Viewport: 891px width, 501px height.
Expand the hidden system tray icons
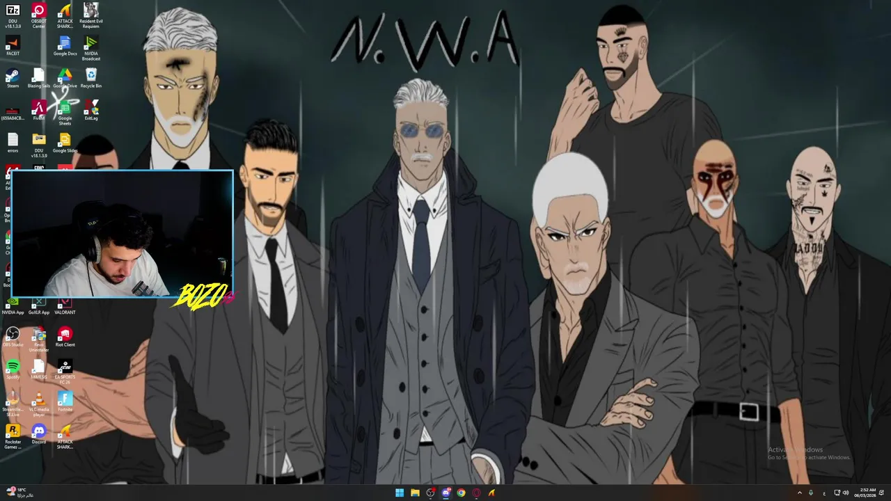pyautogui.click(x=799, y=493)
